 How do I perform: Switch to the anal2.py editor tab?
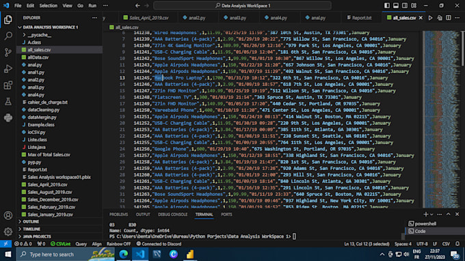(x=197, y=18)
